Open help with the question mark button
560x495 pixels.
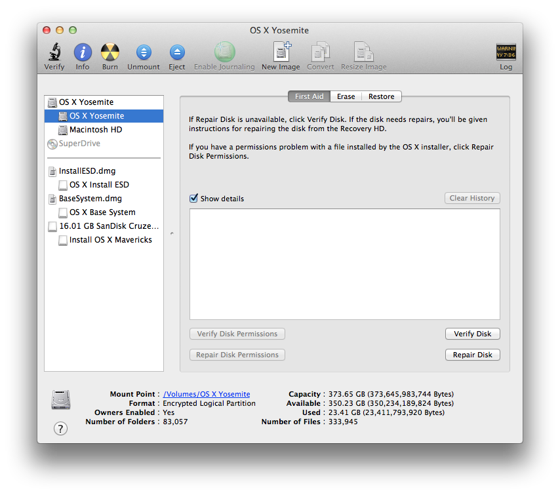tap(60, 428)
